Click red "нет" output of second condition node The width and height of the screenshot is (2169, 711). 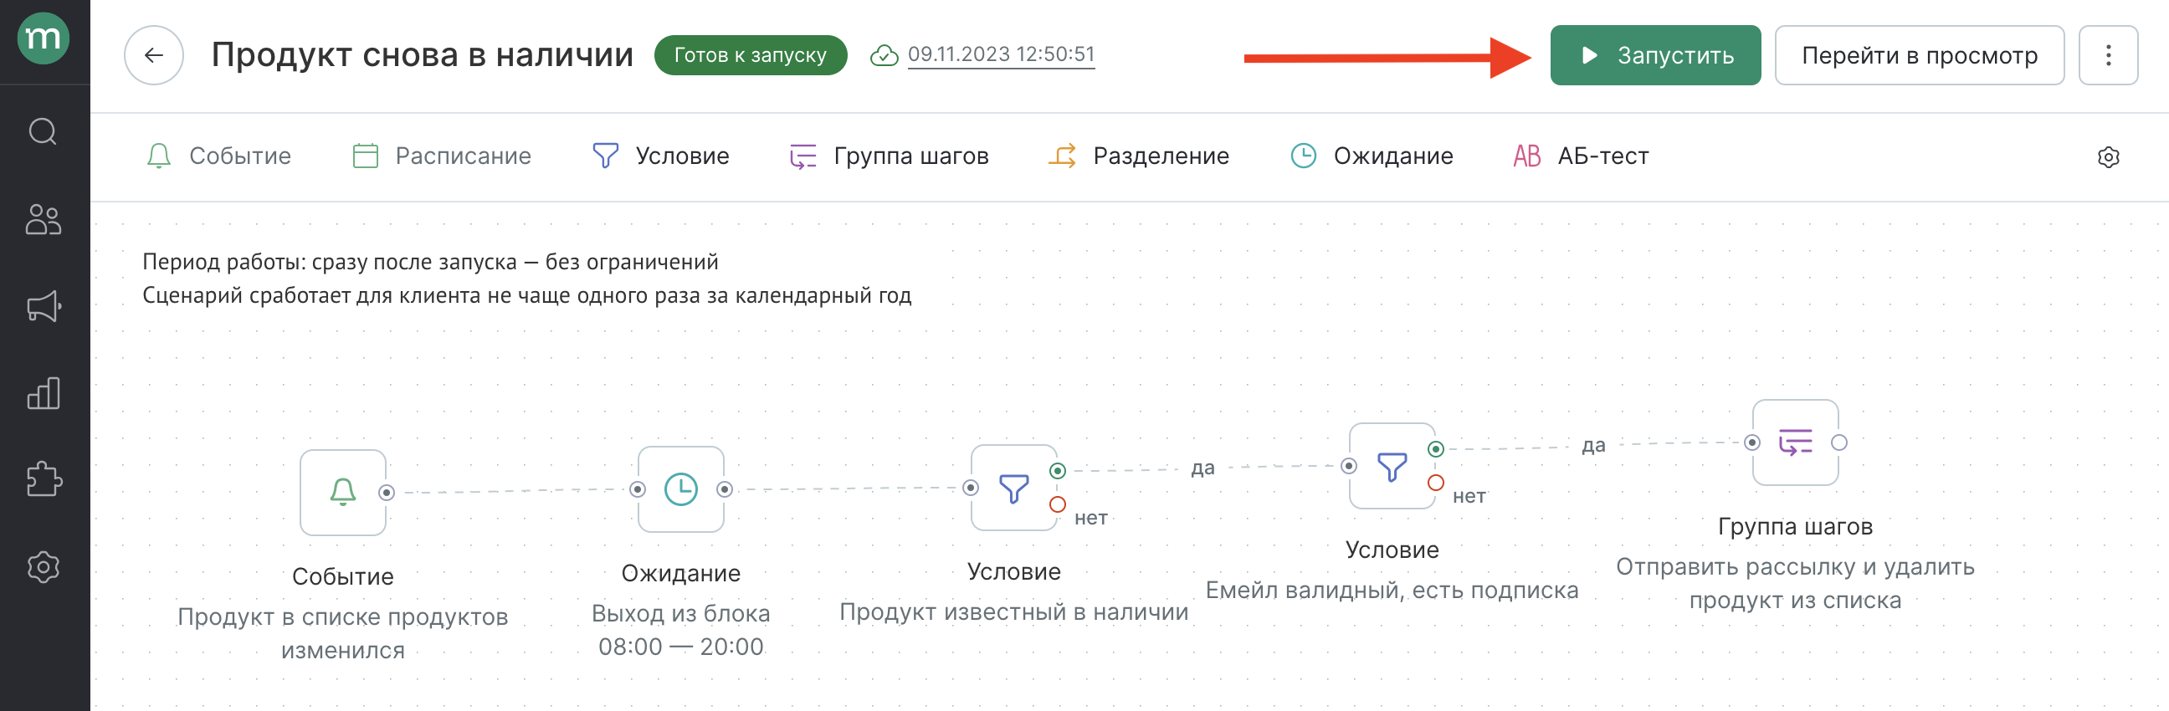tap(1436, 483)
